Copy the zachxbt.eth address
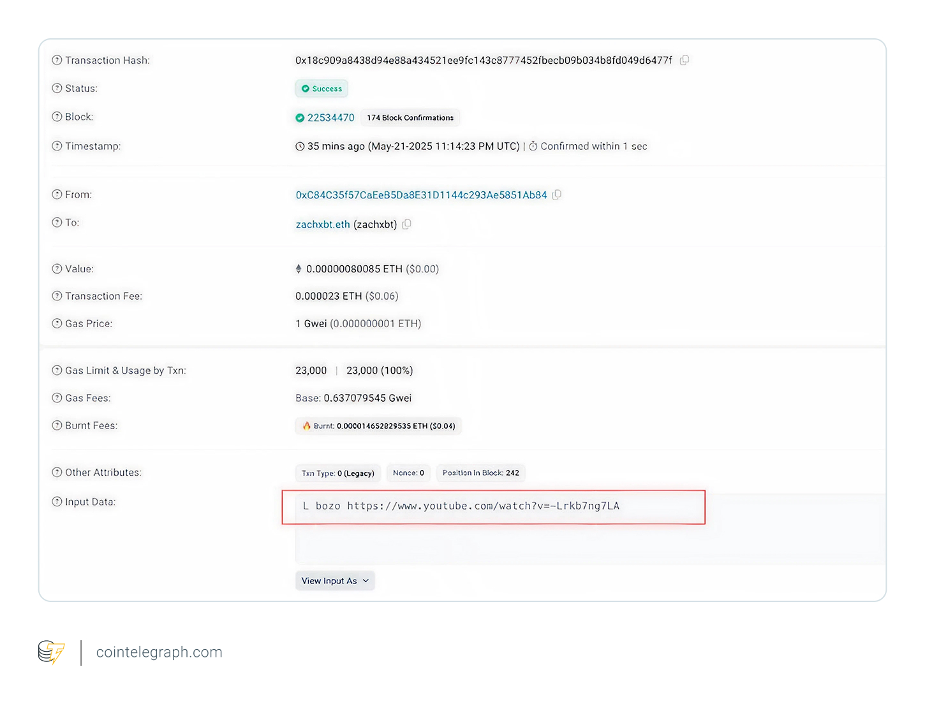 [406, 224]
